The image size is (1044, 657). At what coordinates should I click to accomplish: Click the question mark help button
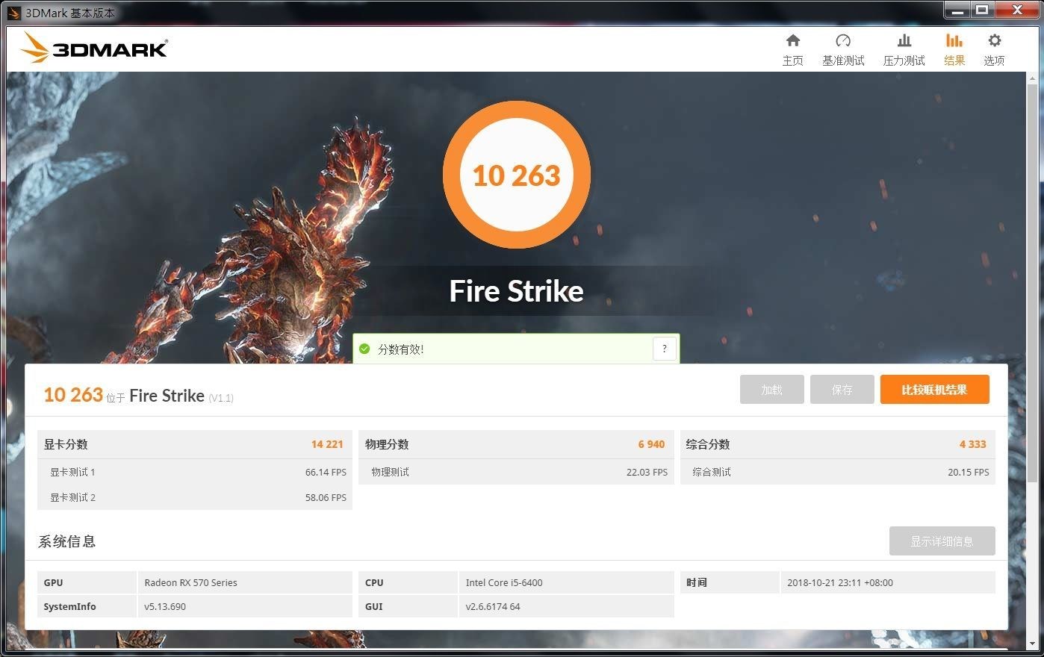(665, 349)
